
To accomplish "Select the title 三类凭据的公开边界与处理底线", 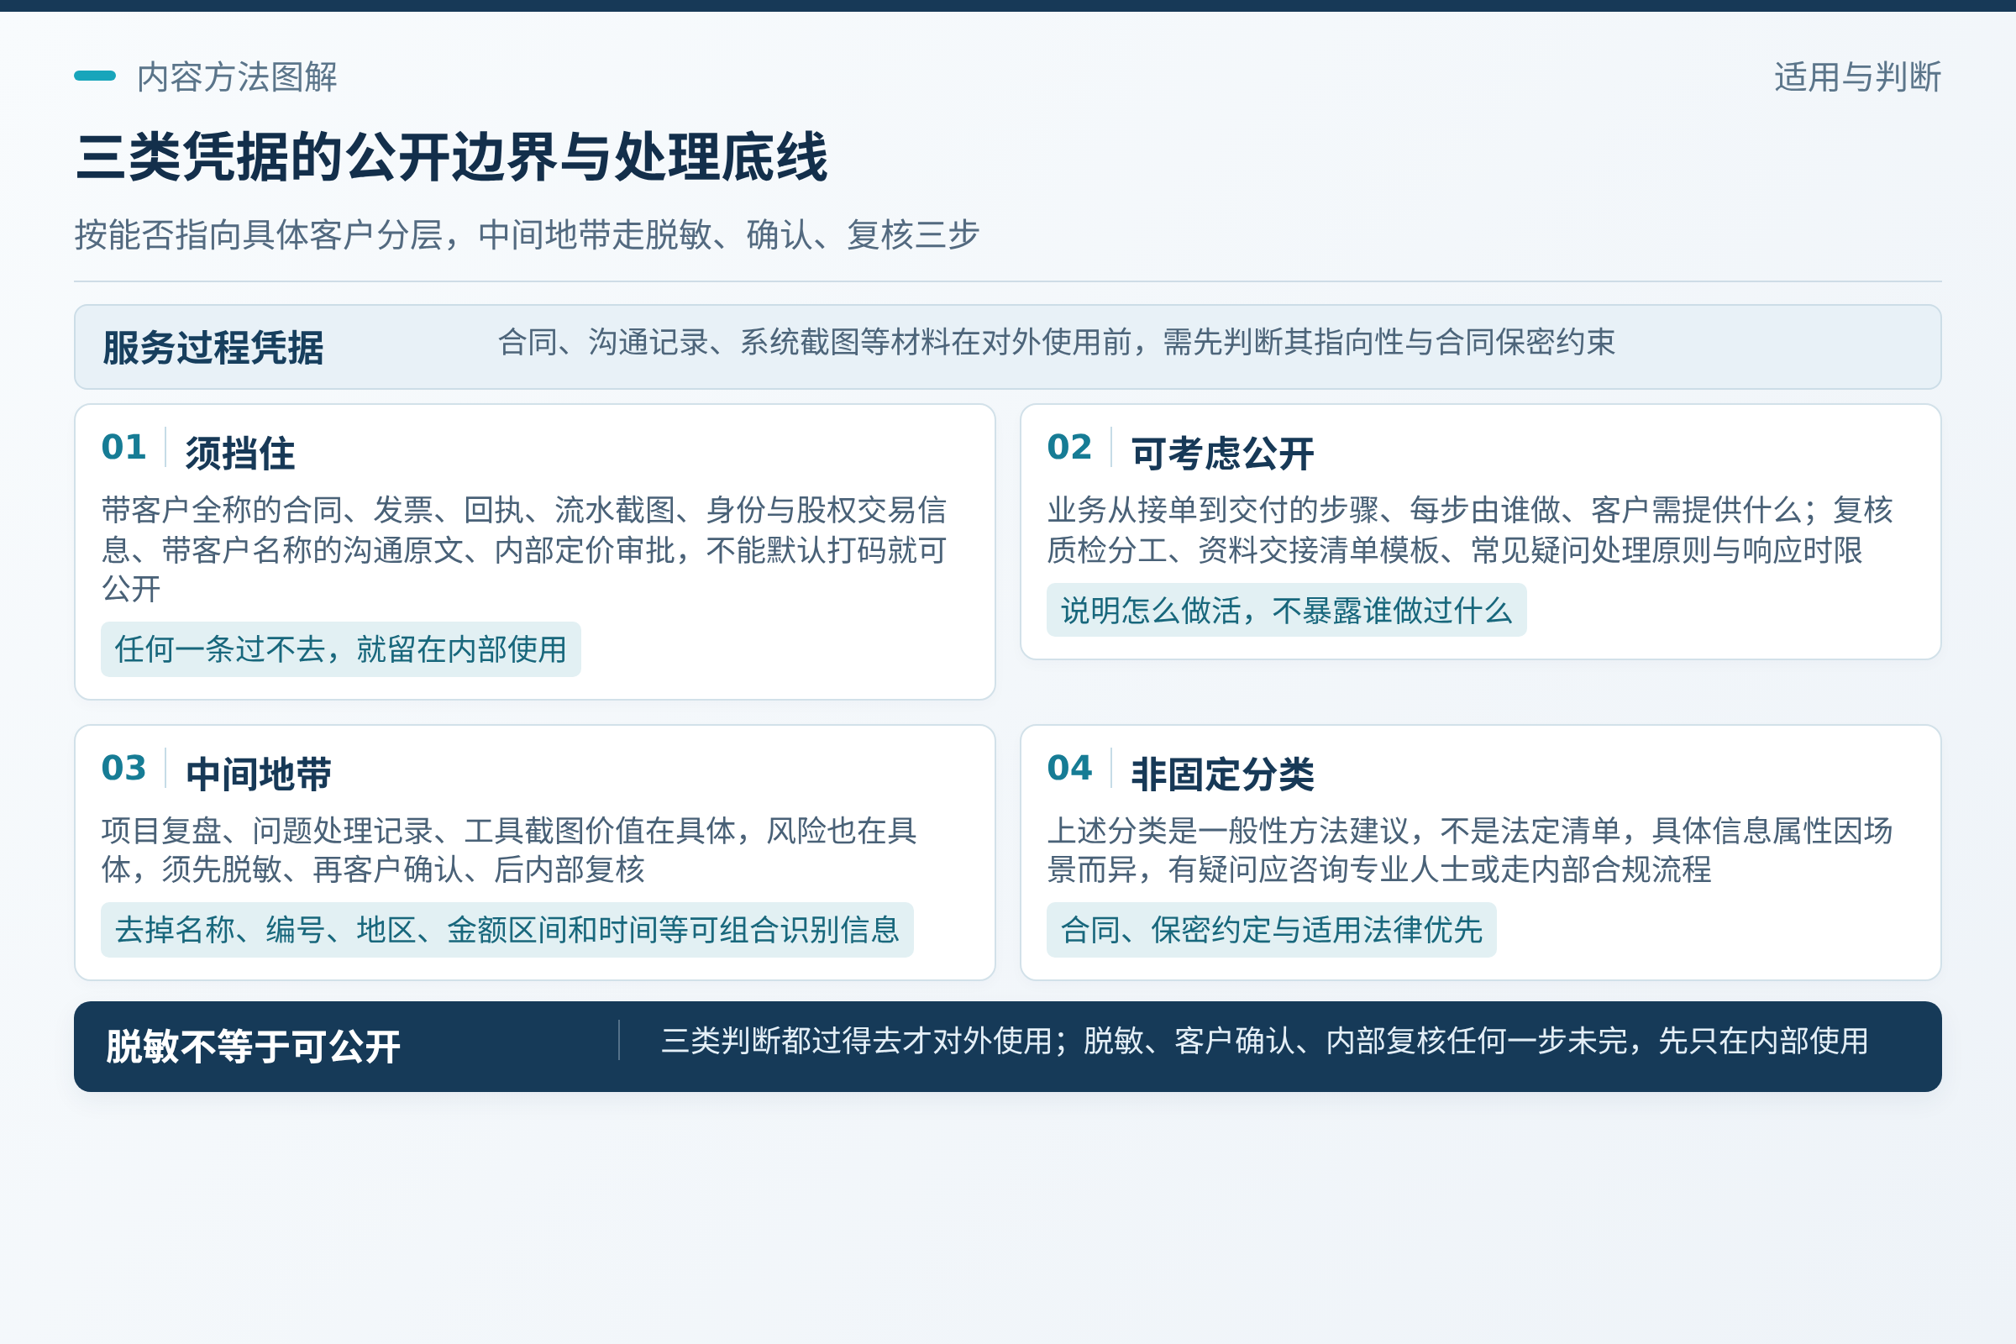I will pyautogui.click(x=452, y=158).
